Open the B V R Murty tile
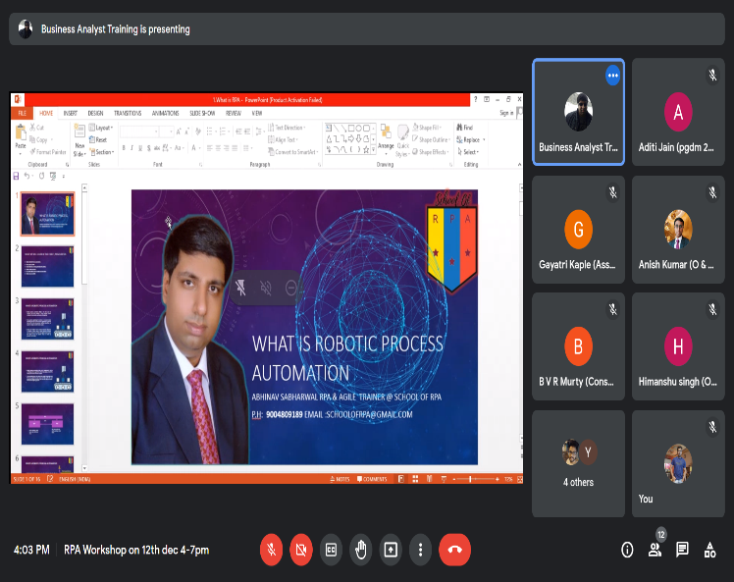Screen dimensions: 734x582 pos(579,346)
